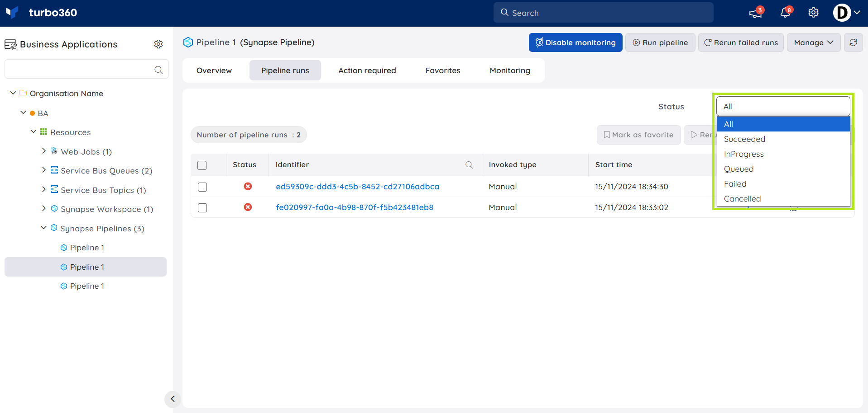The image size is (868, 413).
Task: Click failed status icon for ed59309c run
Action: pos(248,186)
